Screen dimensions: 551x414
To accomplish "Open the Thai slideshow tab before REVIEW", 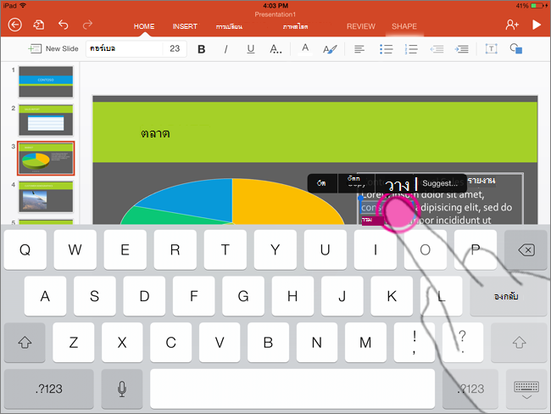I will 296,27.
